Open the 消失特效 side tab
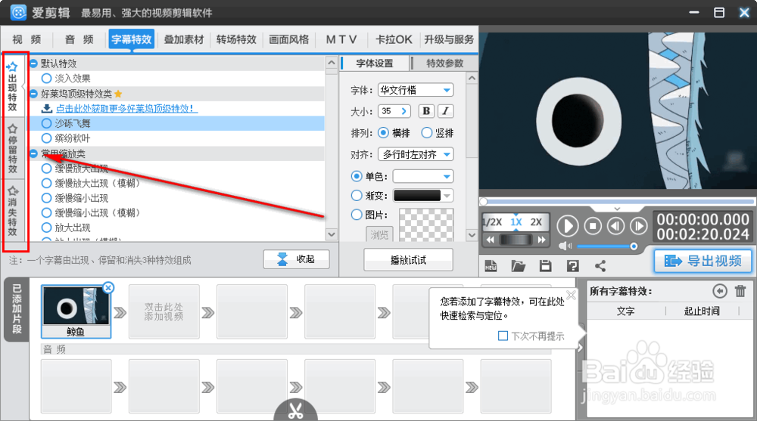757x421 pixels. [13, 211]
